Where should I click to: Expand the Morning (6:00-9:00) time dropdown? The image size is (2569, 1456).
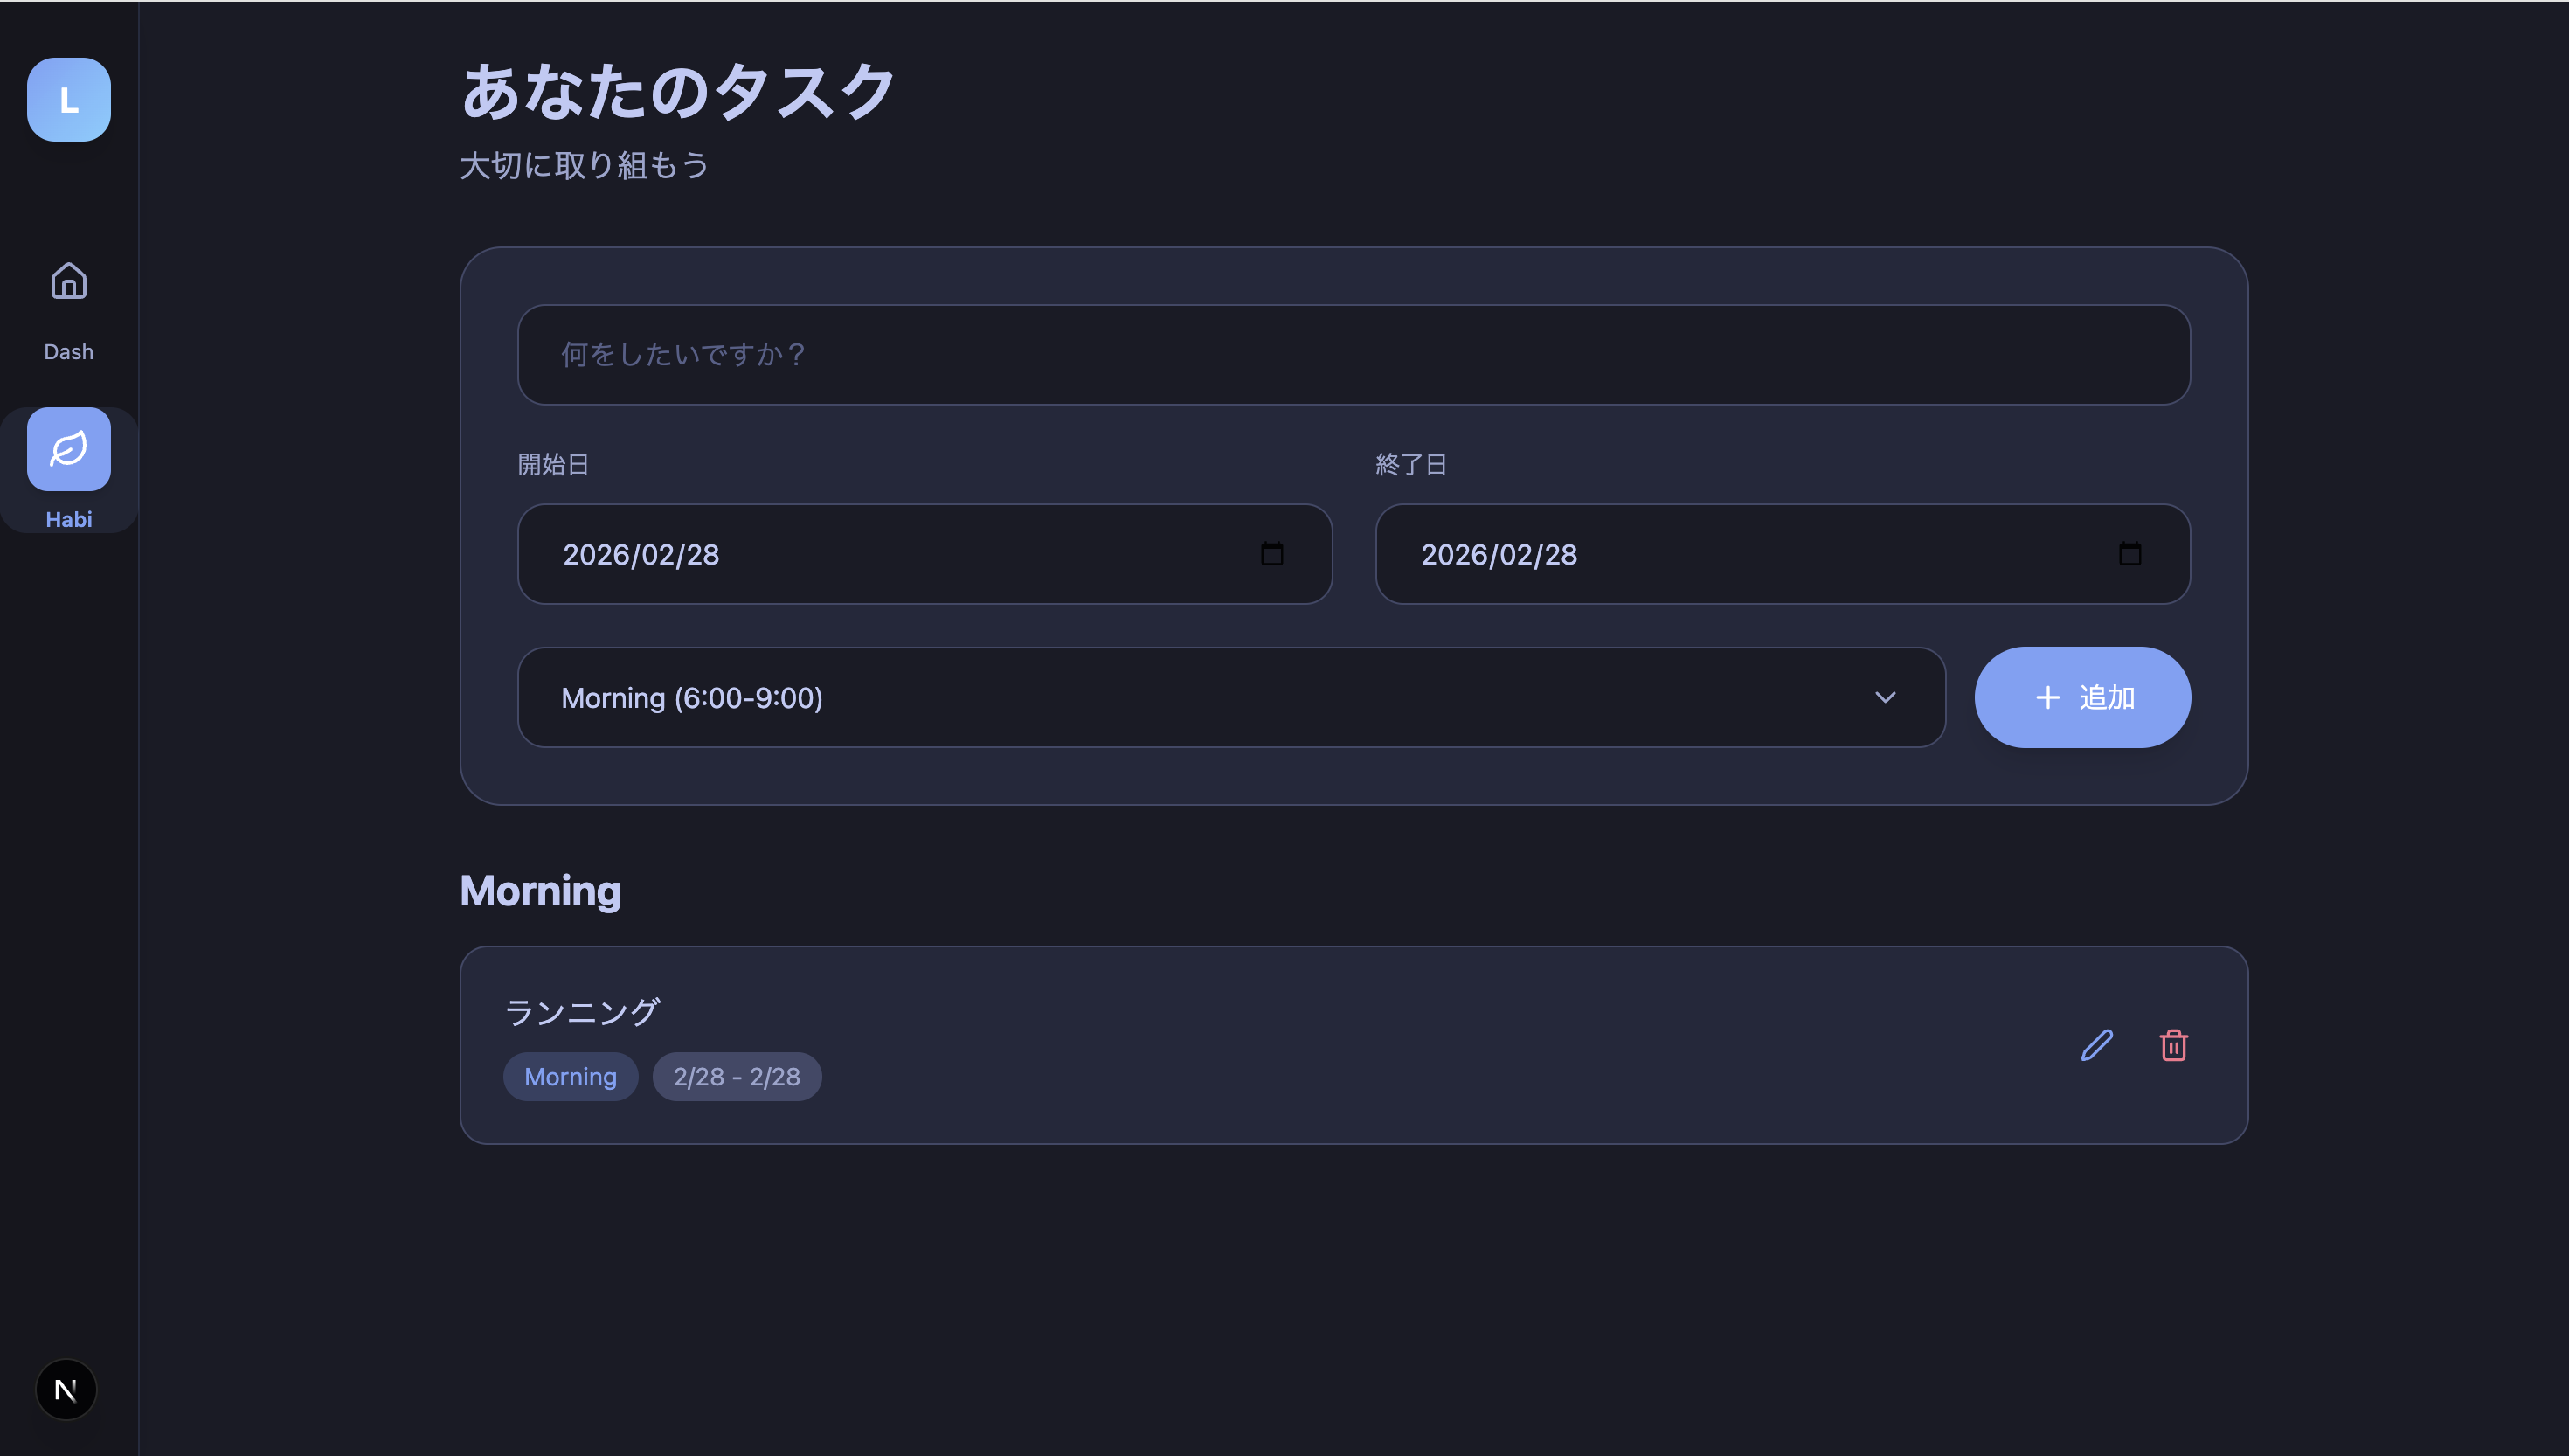pos(1229,697)
